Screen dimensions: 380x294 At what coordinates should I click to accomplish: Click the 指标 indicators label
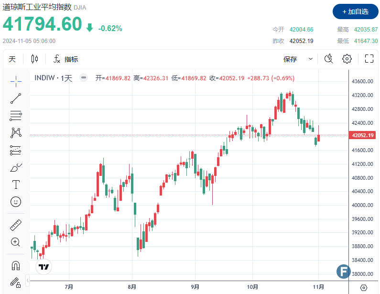[71, 59]
